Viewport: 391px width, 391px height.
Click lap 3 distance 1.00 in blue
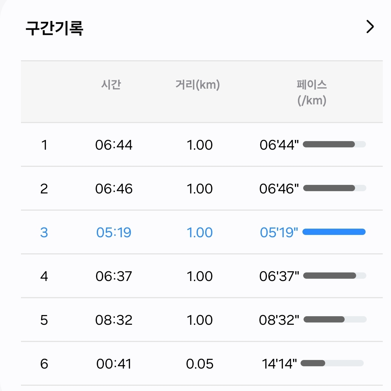(x=200, y=233)
